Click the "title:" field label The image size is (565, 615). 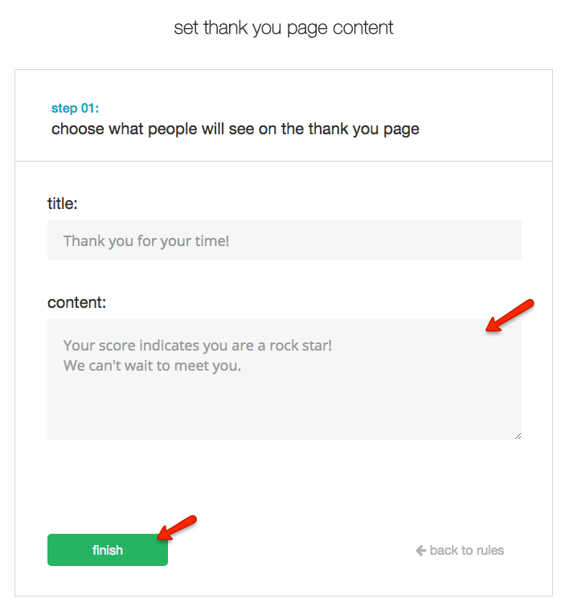tap(63, 203)
